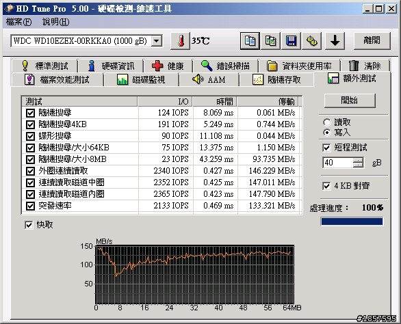Click the down arrow minimize-to-tray icon
Viewport: 401px width, 324px height.
pos(335,41)
